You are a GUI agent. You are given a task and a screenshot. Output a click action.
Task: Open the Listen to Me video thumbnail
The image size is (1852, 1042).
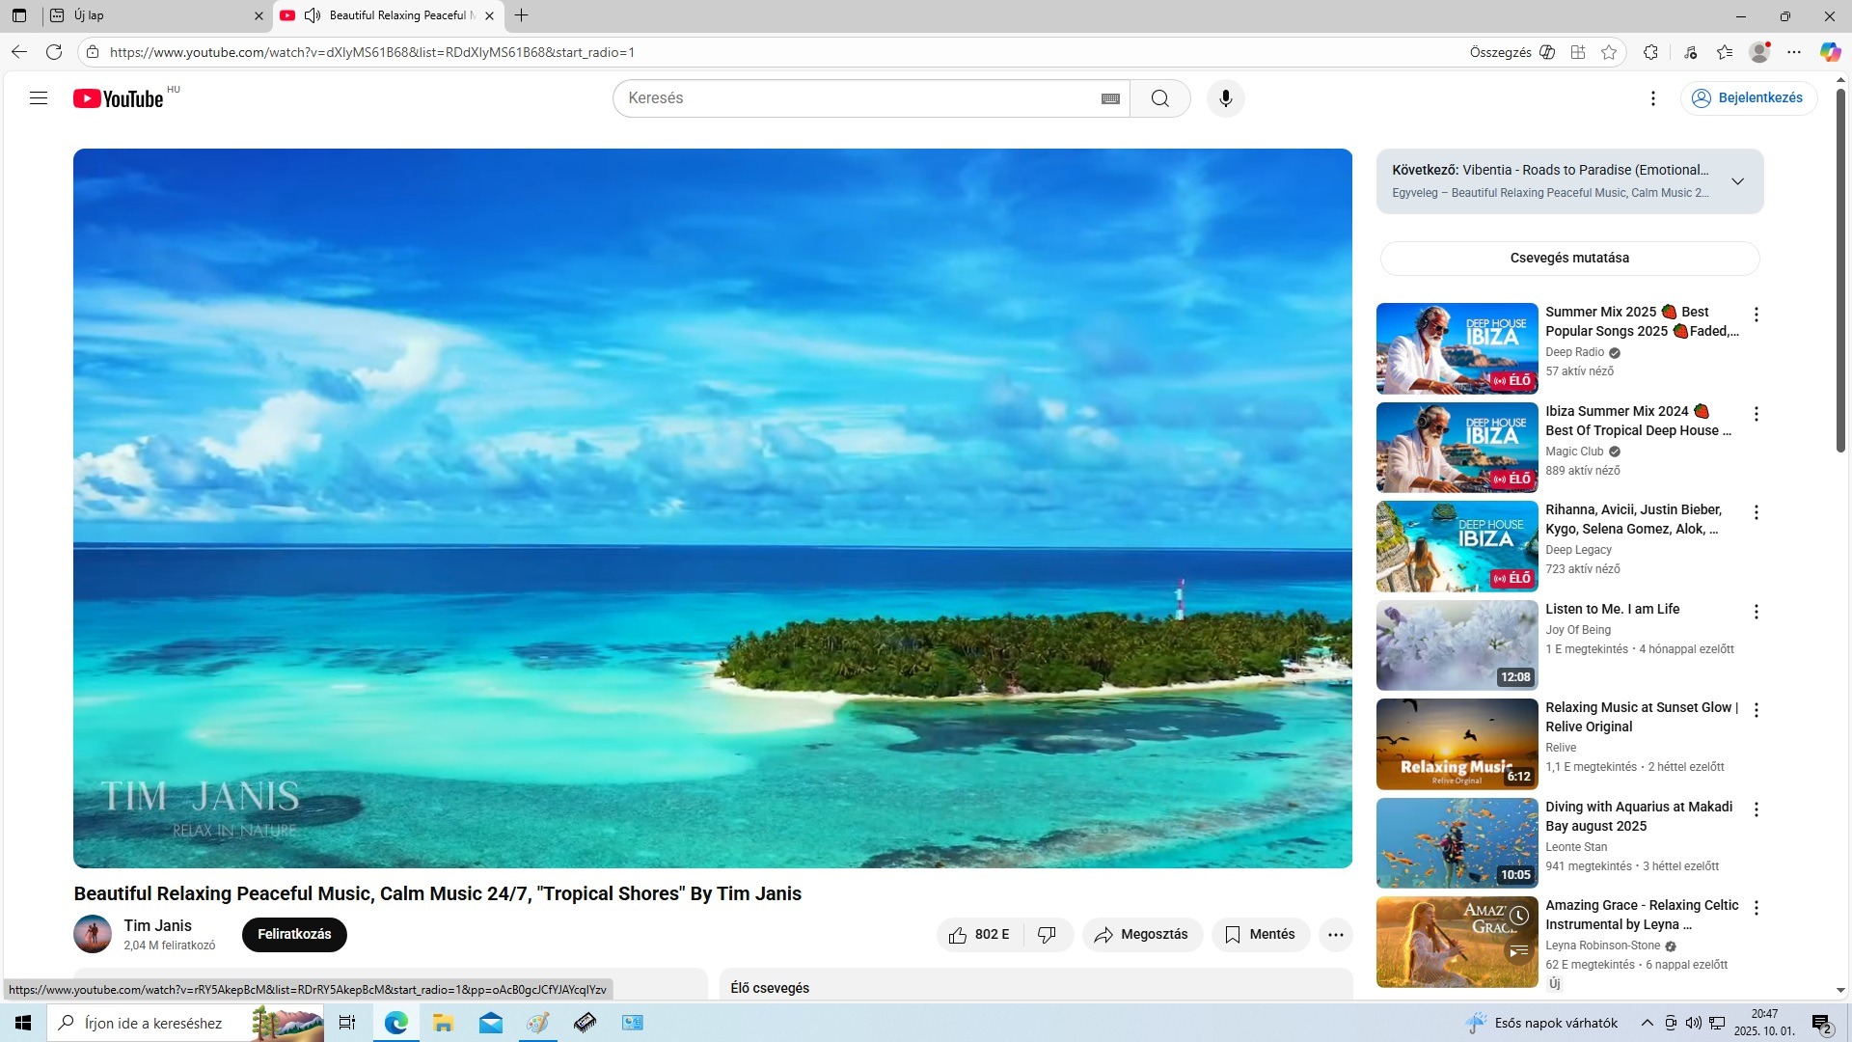pos(1457,644)
